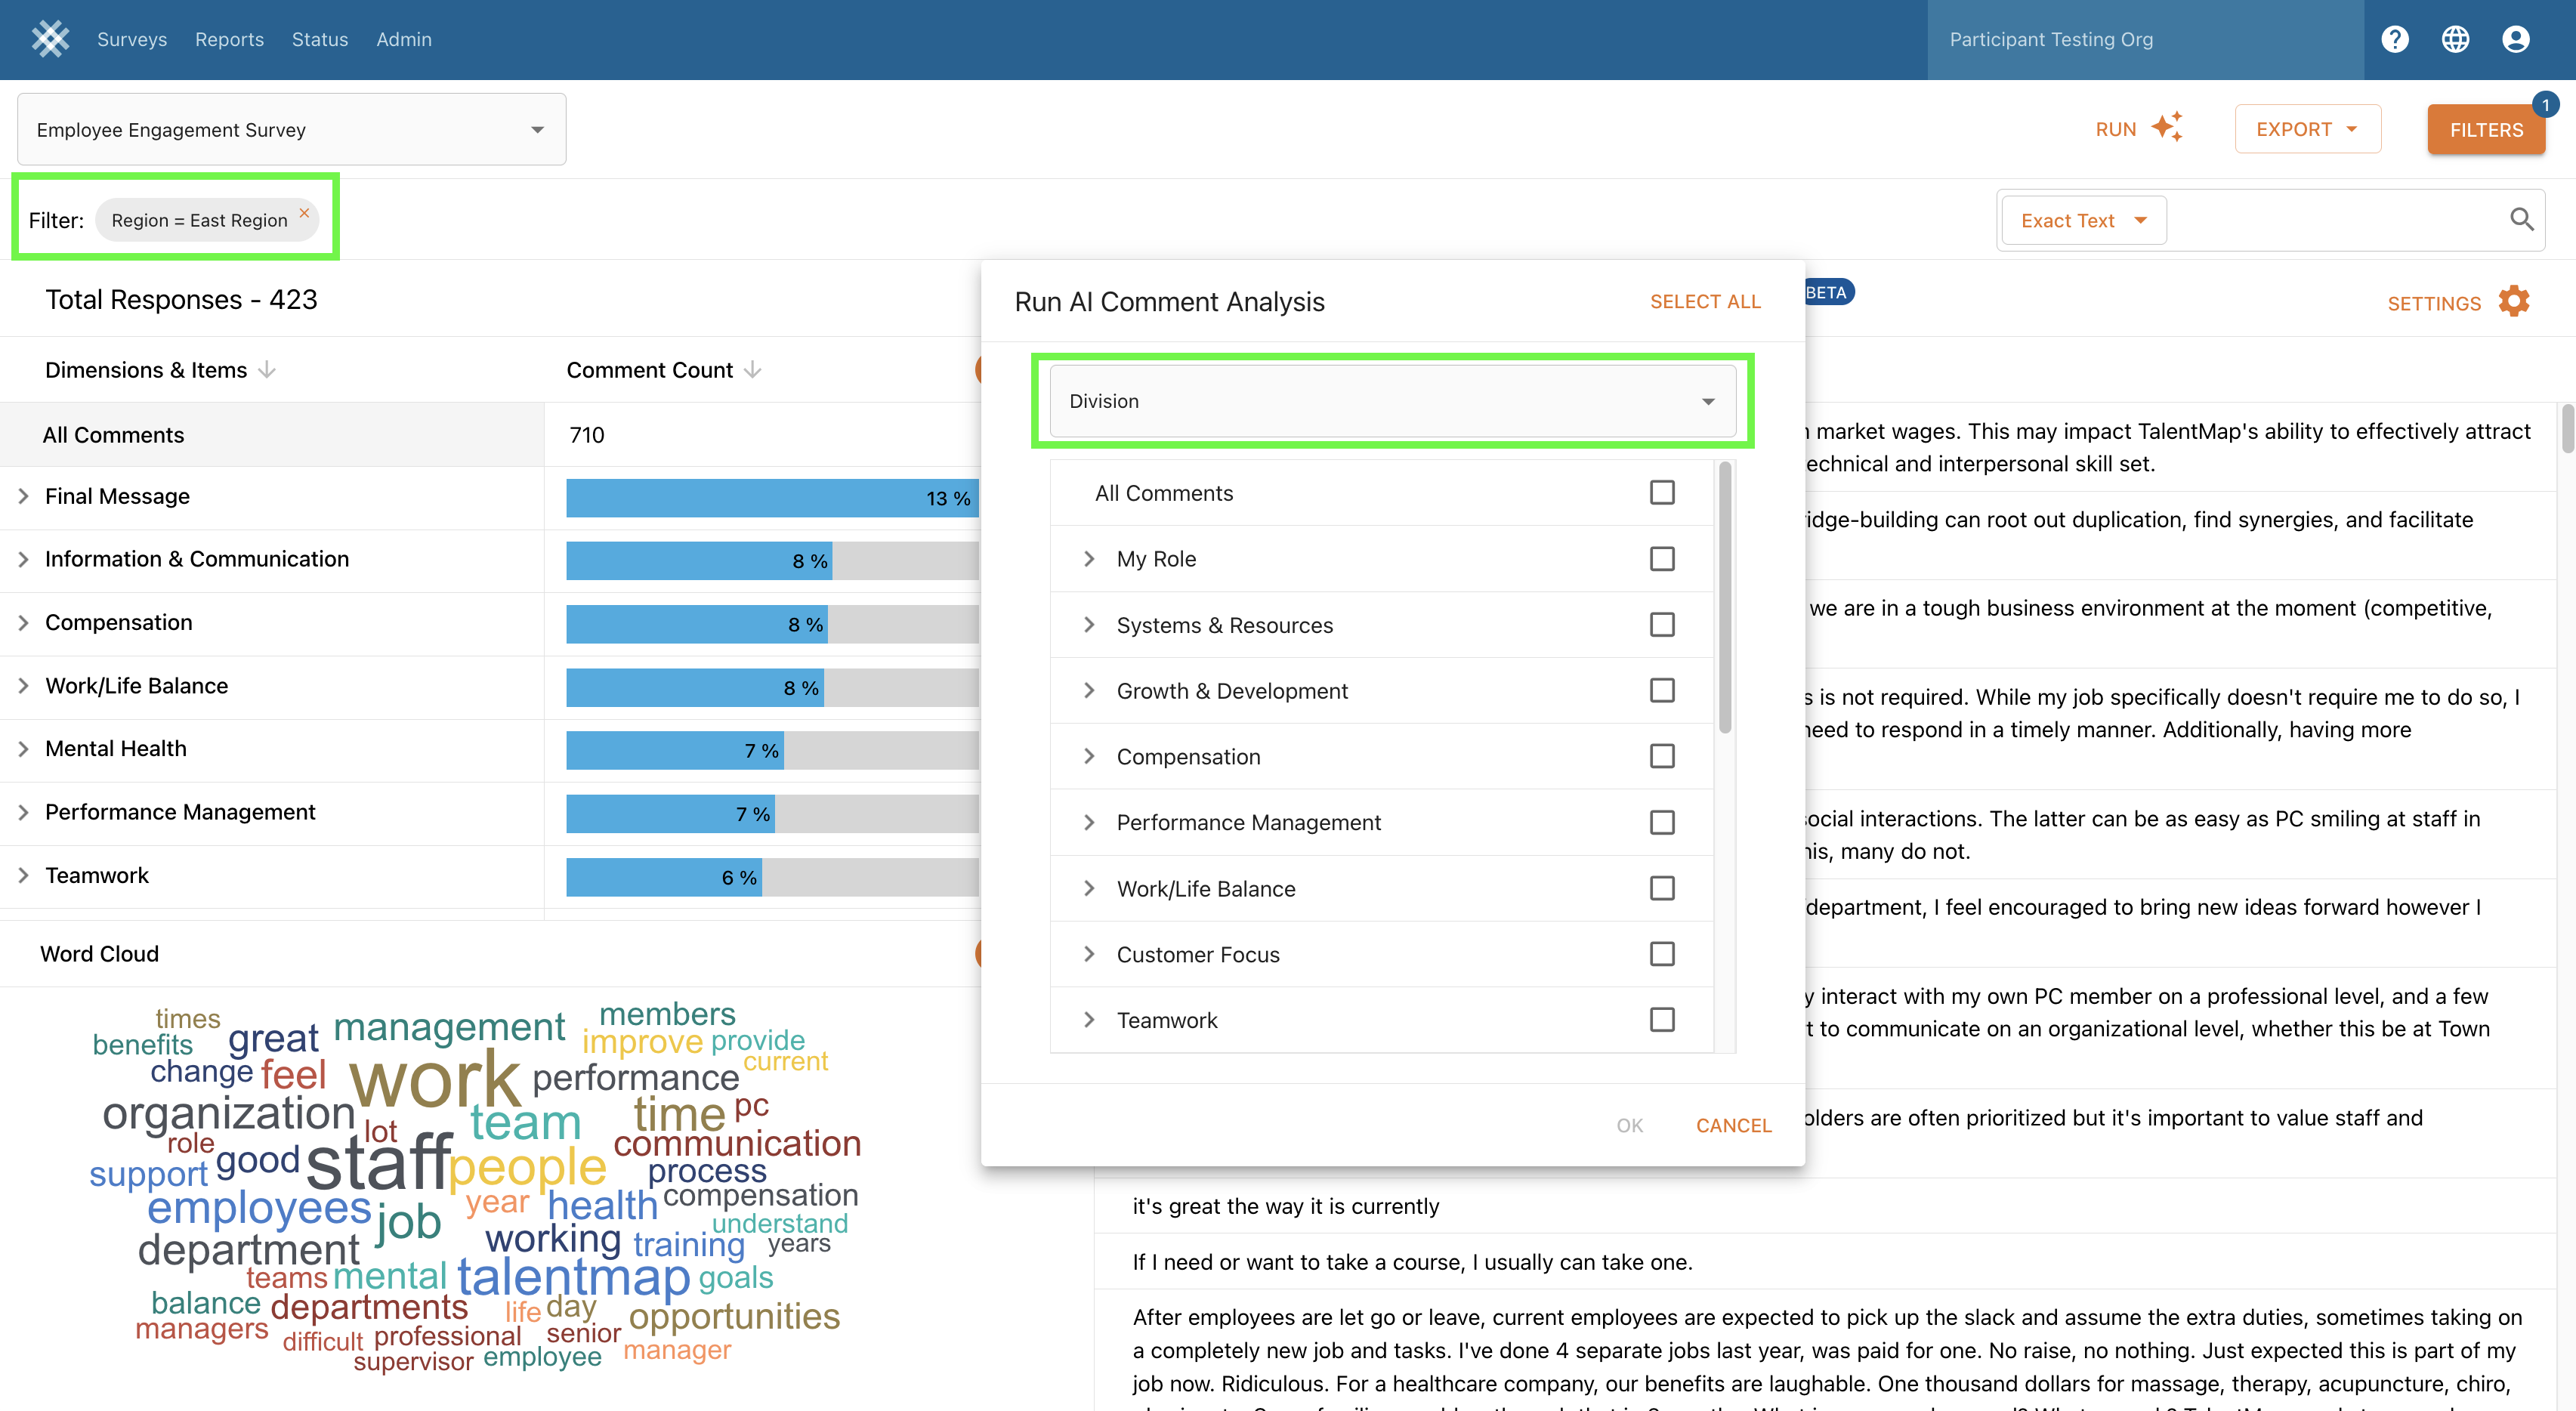
Task: Click the RUN sparkle AI icon
Action: [2167, 128]
